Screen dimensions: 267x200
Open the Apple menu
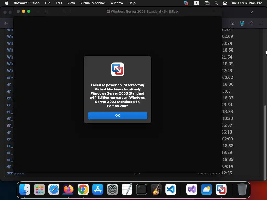[7, 3]
